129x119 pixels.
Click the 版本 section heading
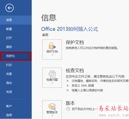click(70, 103)
